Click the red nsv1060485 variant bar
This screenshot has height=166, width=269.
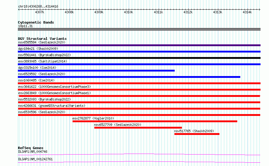coord(139,83)
